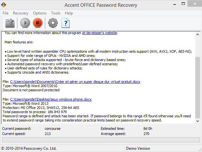Click the recovery progress bar

pyautogui.click(x=101, y=140)
